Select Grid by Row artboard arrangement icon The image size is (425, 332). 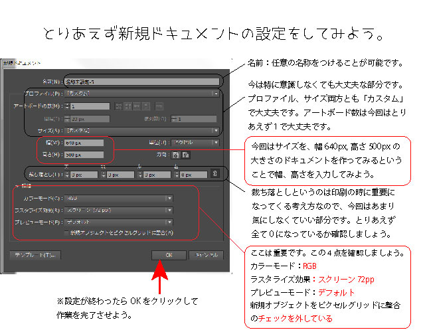click(118, 106)
